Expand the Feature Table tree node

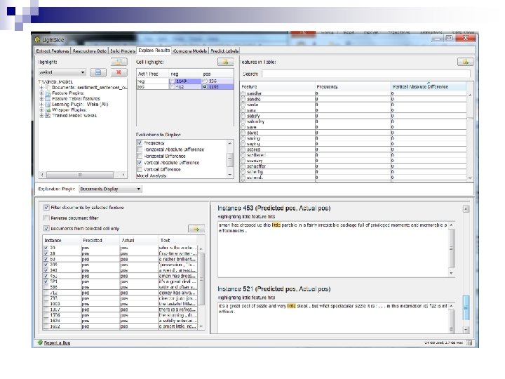point(41,99)
